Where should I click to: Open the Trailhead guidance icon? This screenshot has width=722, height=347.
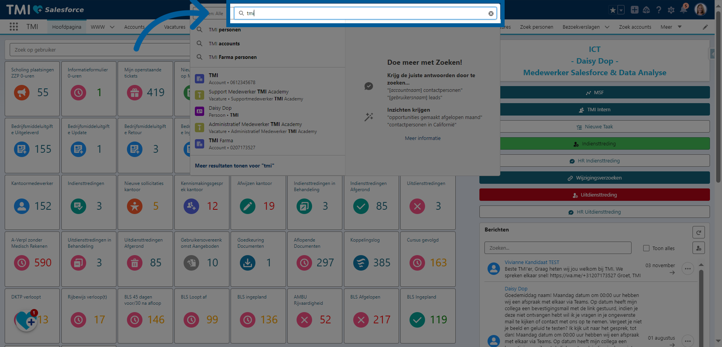[646, 10]
